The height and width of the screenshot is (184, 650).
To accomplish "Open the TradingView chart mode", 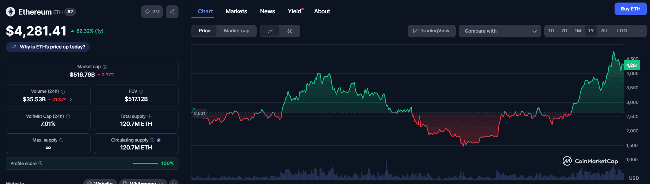I will pyautogui.click(x=431, y=31).
